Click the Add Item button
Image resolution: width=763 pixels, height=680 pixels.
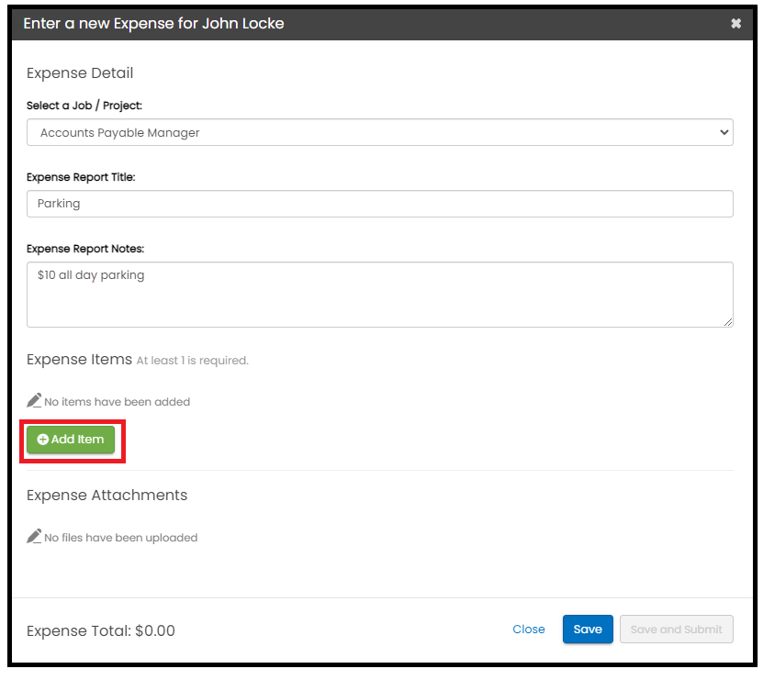coord(71,440)
